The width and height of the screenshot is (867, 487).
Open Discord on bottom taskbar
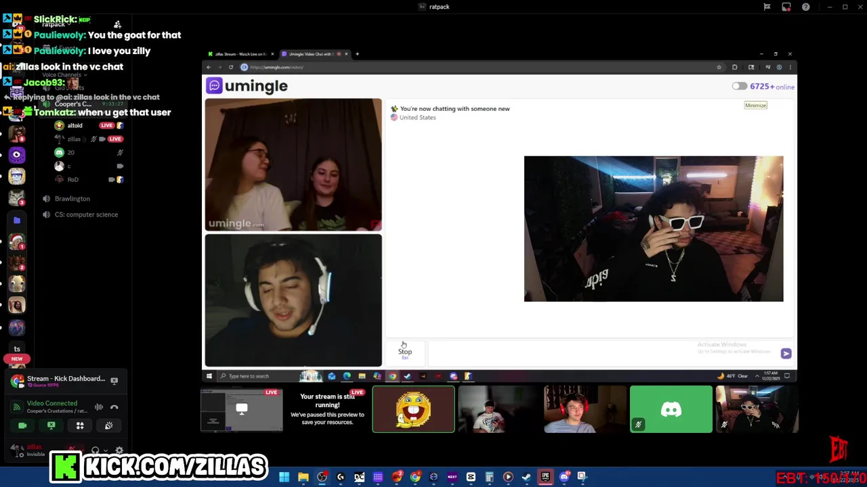click(x=564, y=477)
